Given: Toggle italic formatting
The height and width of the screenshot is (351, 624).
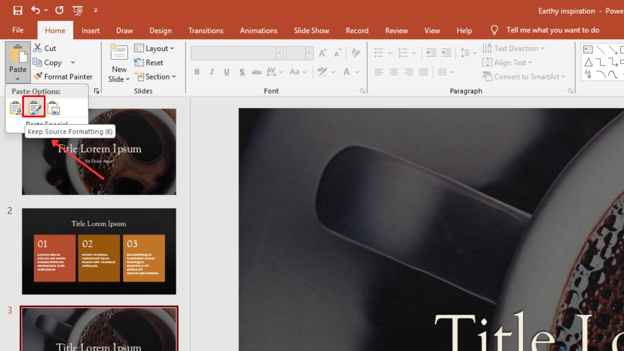Looking at the screenshot, I should click(x=212, y=72).
